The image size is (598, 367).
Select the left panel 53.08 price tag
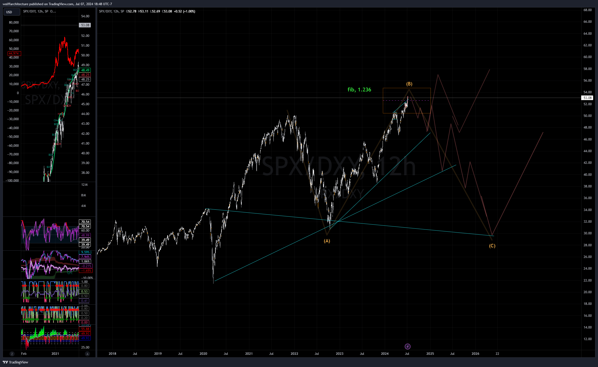pos(85,25)
